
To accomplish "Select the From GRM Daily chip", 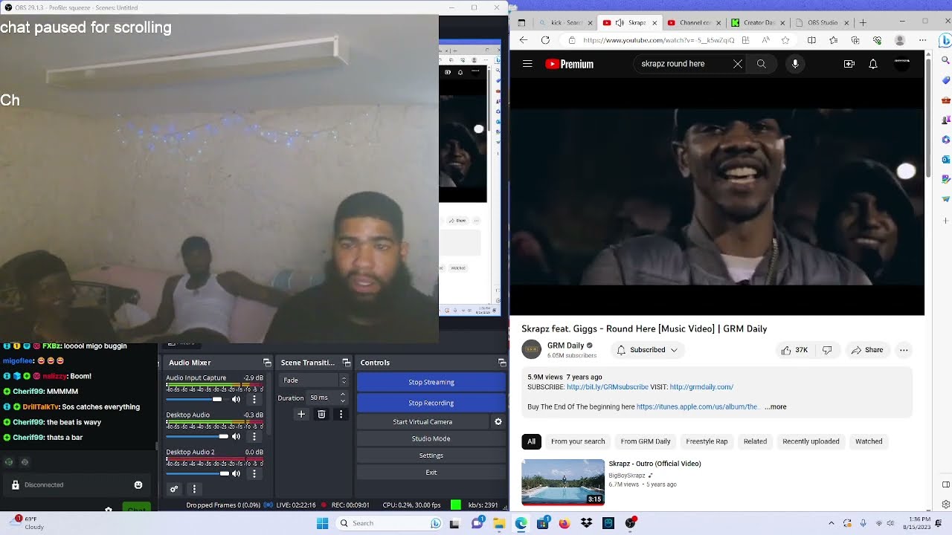I will click(x=646, y=441).
